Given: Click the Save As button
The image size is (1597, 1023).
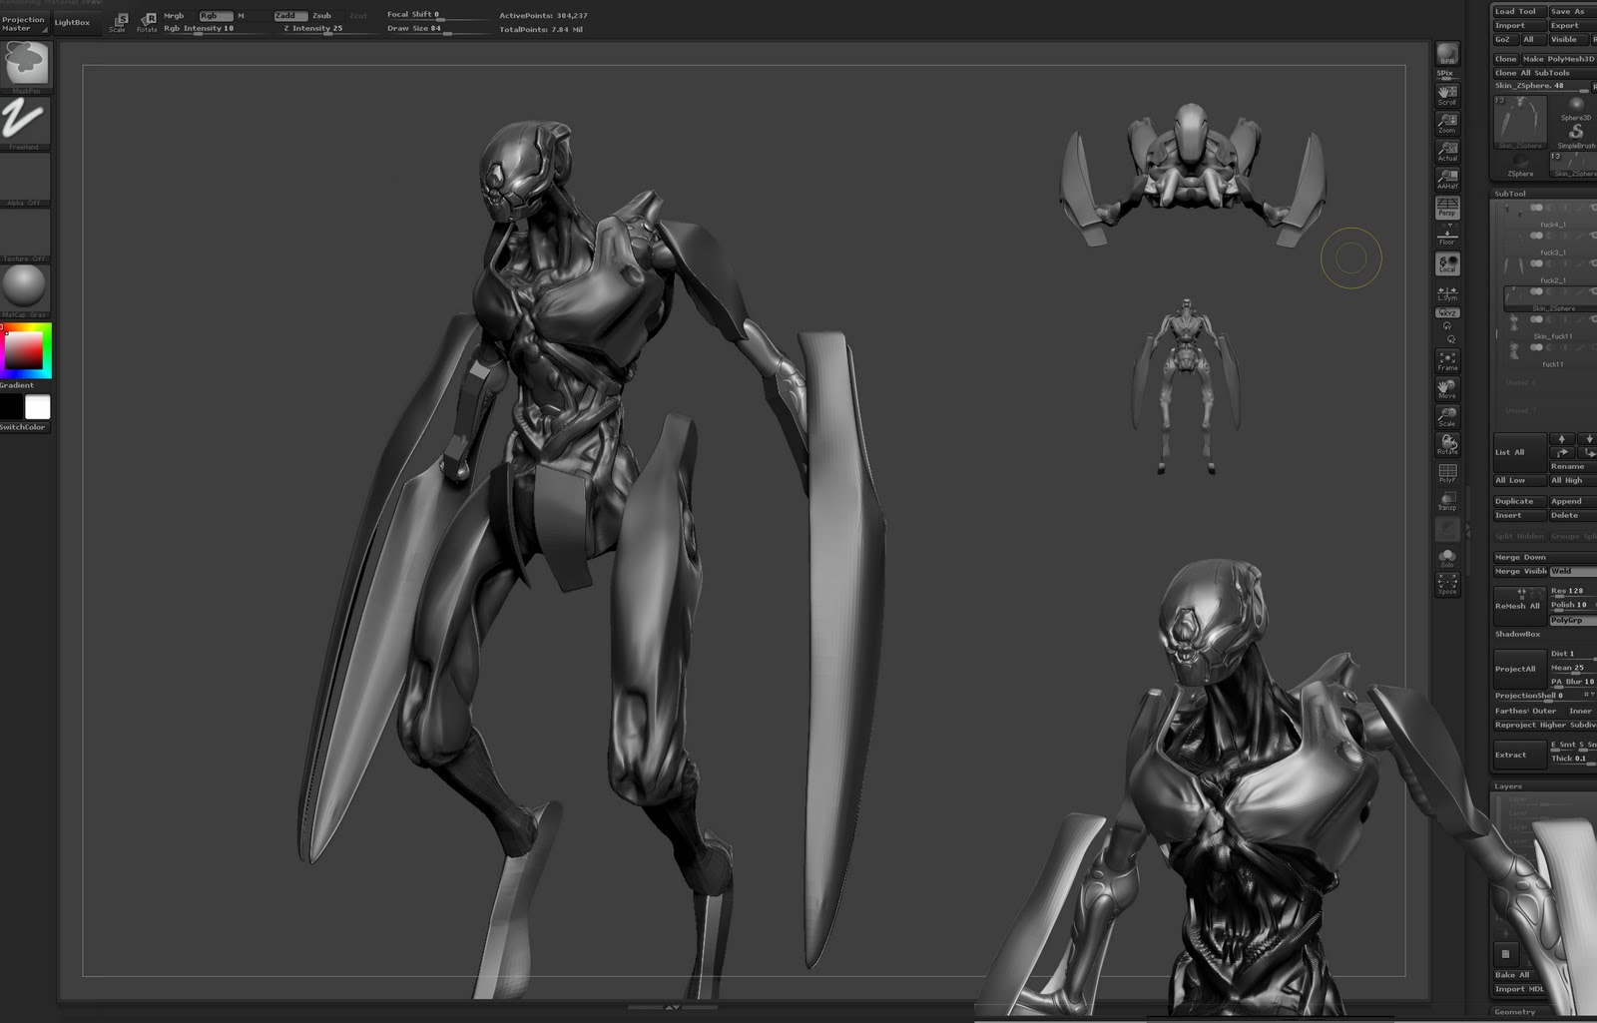Looking at the screenshot, I should click(1572, 12).
